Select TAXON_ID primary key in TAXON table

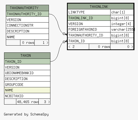[x=27, y=62]
